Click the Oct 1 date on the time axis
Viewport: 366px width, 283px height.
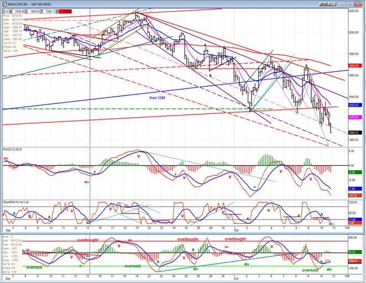pos(234,228)
